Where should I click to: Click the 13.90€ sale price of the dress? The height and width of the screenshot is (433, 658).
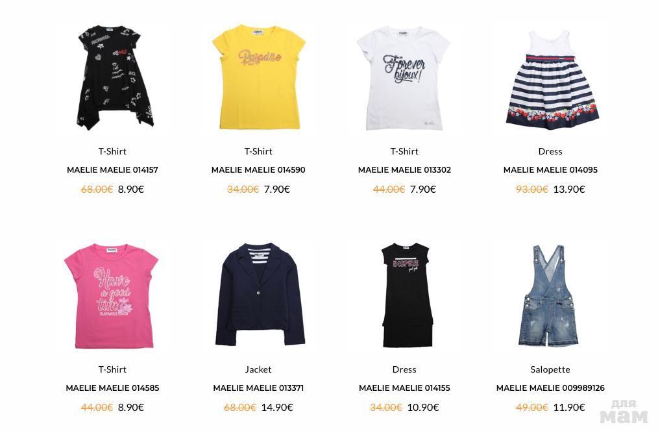569,190
